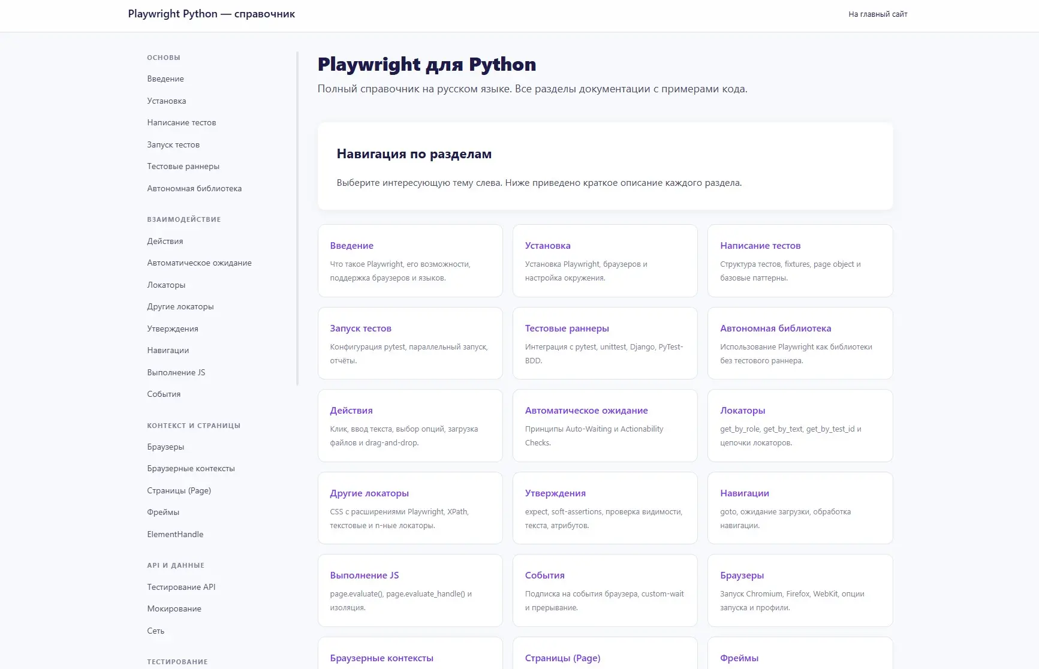Open the 'Браузерные контексты' card title
The height and width of the screenshot is (669, 1039).
pyautogui.click(x=381, y=658)
